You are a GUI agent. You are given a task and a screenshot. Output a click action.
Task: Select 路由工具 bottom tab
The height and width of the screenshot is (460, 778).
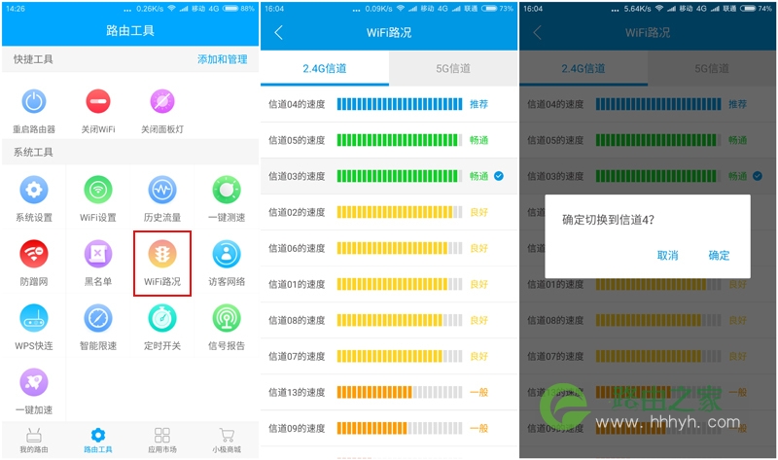coord(98,441)
